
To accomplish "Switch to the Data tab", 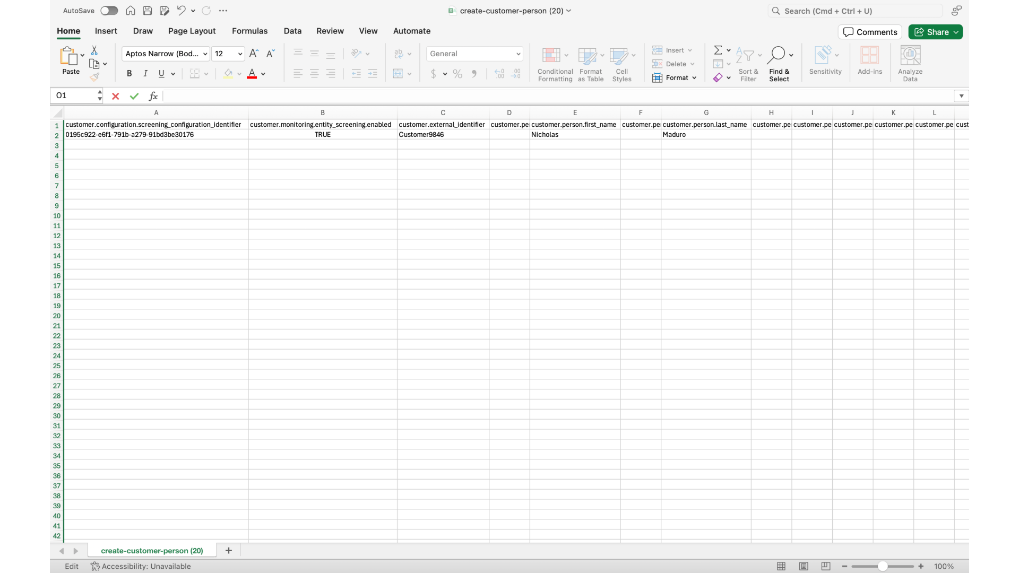I will (292, 31).
